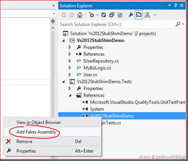Select Microsoft.VisualStudio.QualityTools.UnitTestFramework reference
This screenshot has width=188, height=161.
138,102
